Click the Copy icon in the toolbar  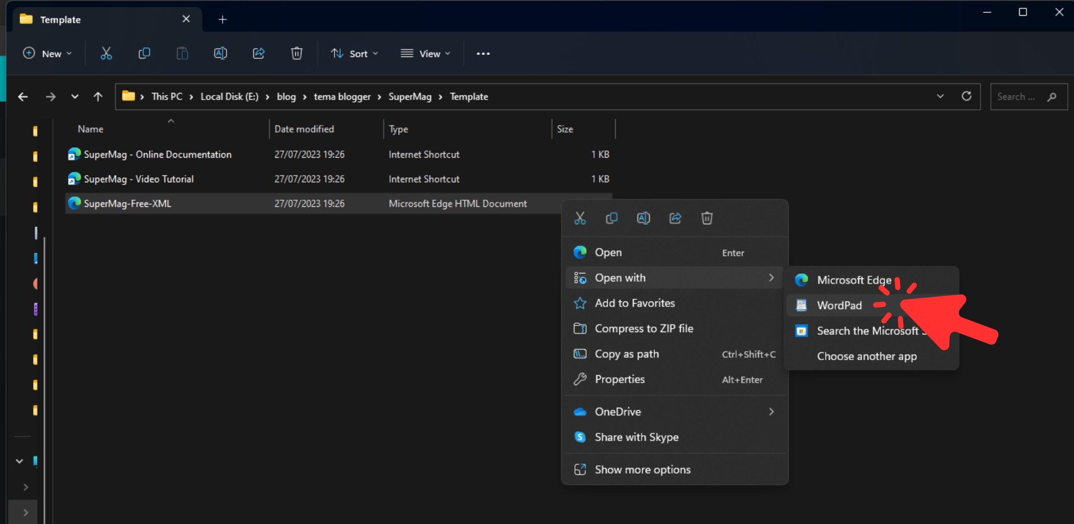point(144,54)
